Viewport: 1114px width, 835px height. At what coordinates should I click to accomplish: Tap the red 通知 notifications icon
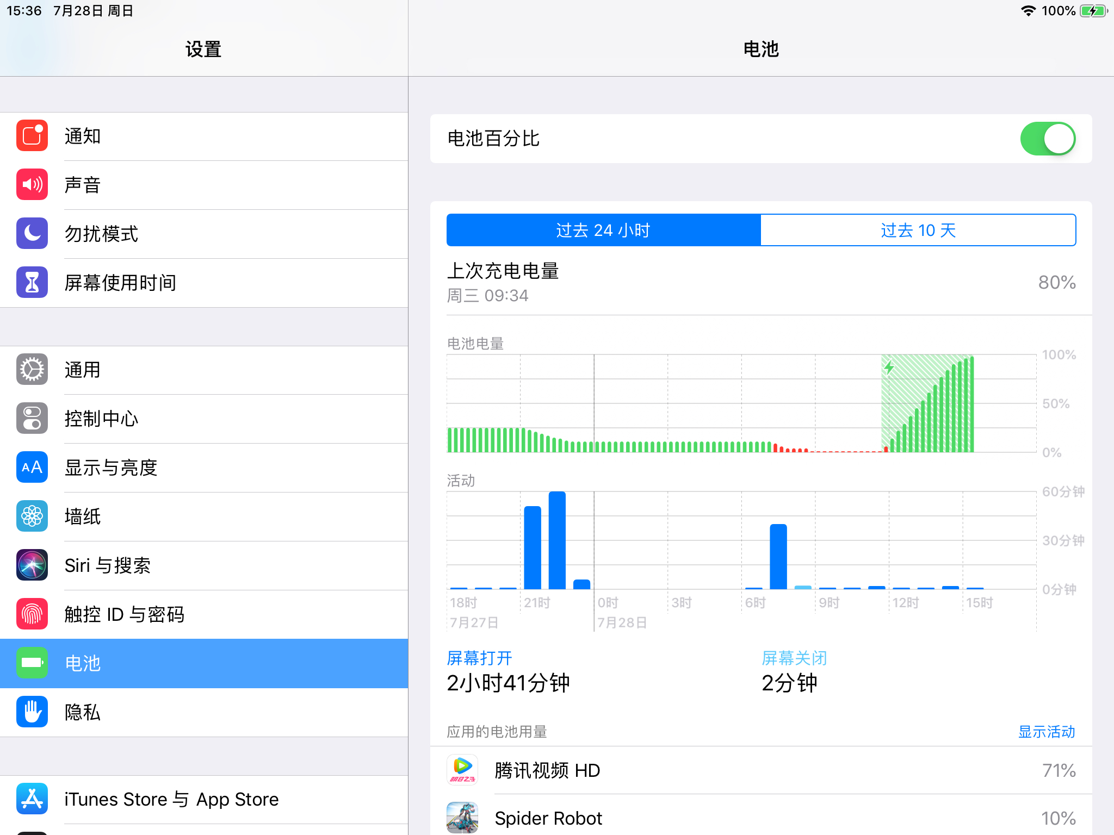click(x=32, y=136)
